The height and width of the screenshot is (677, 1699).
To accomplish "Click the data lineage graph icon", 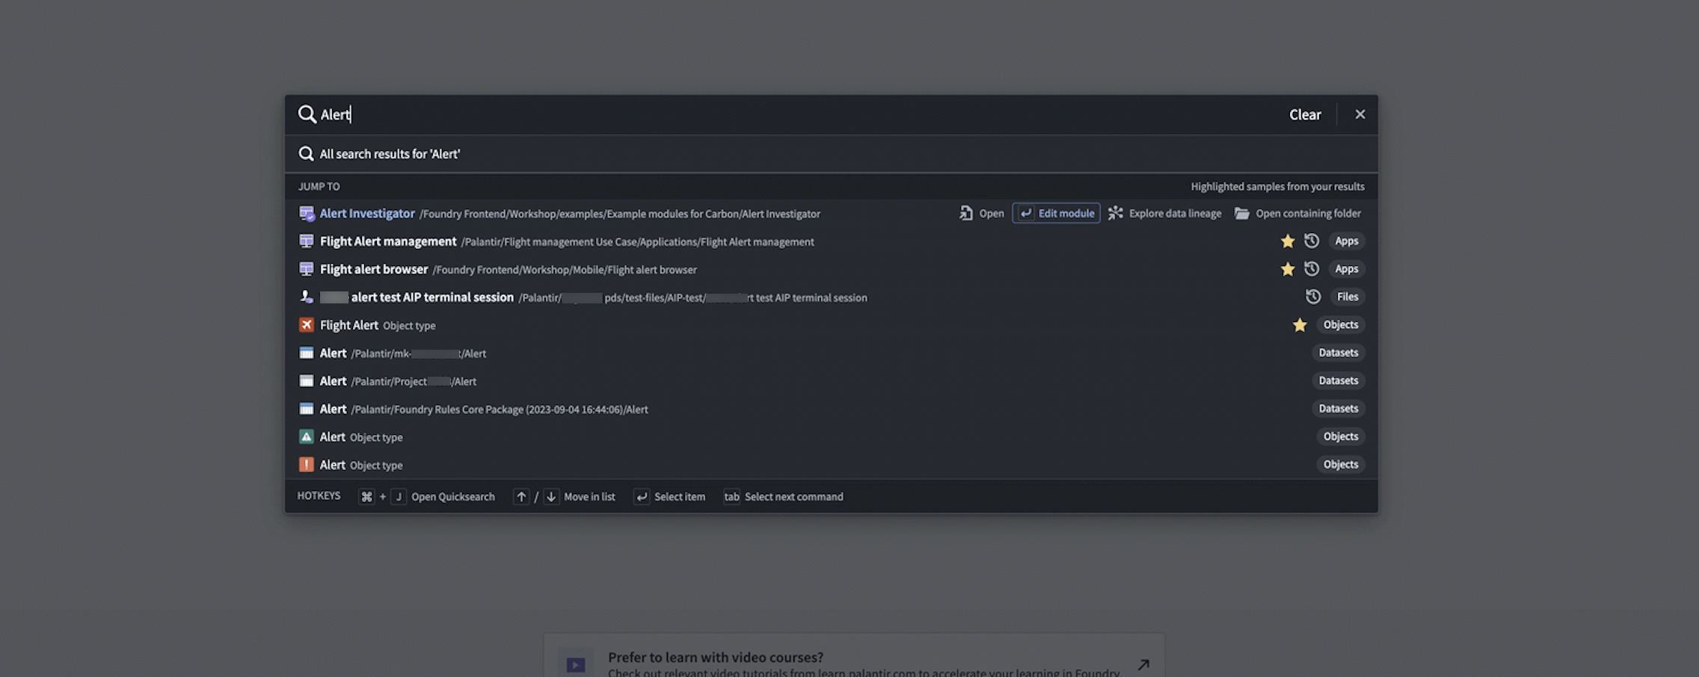I will [1116, 214].
